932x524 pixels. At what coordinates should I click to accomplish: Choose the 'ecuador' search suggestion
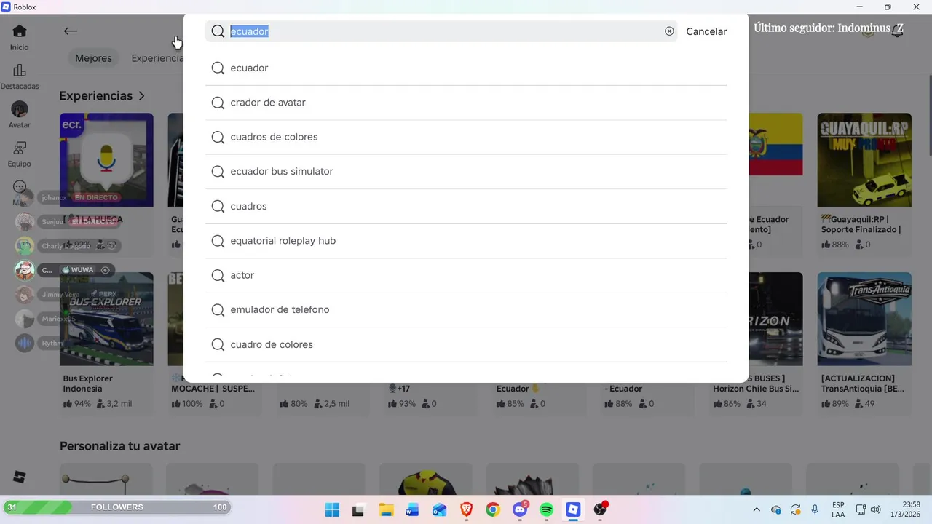(x=466, y=68)
